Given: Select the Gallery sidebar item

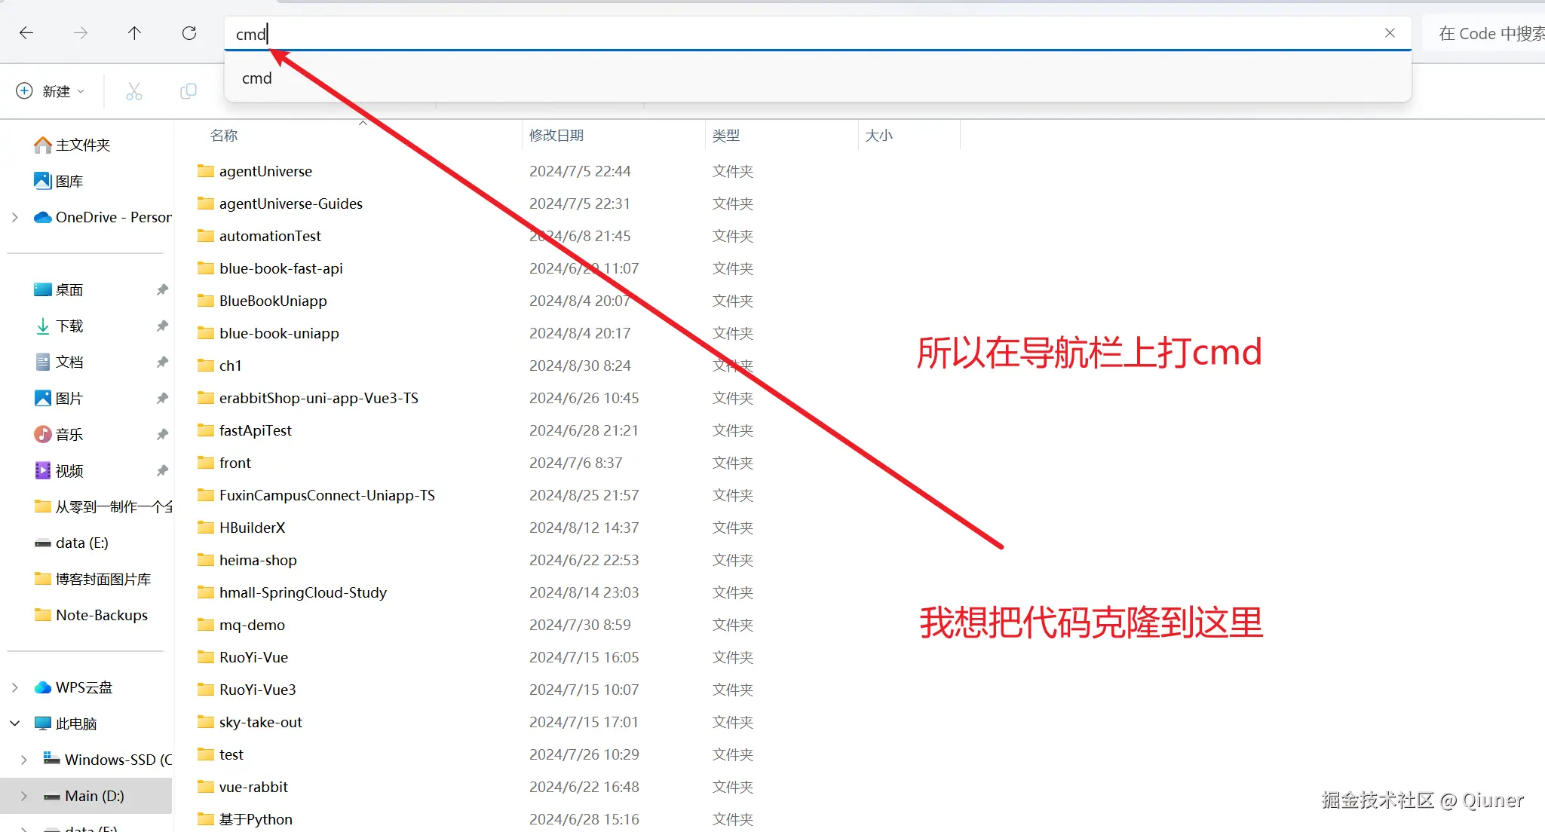Looking at the screenshot, I should pos(69,181).
